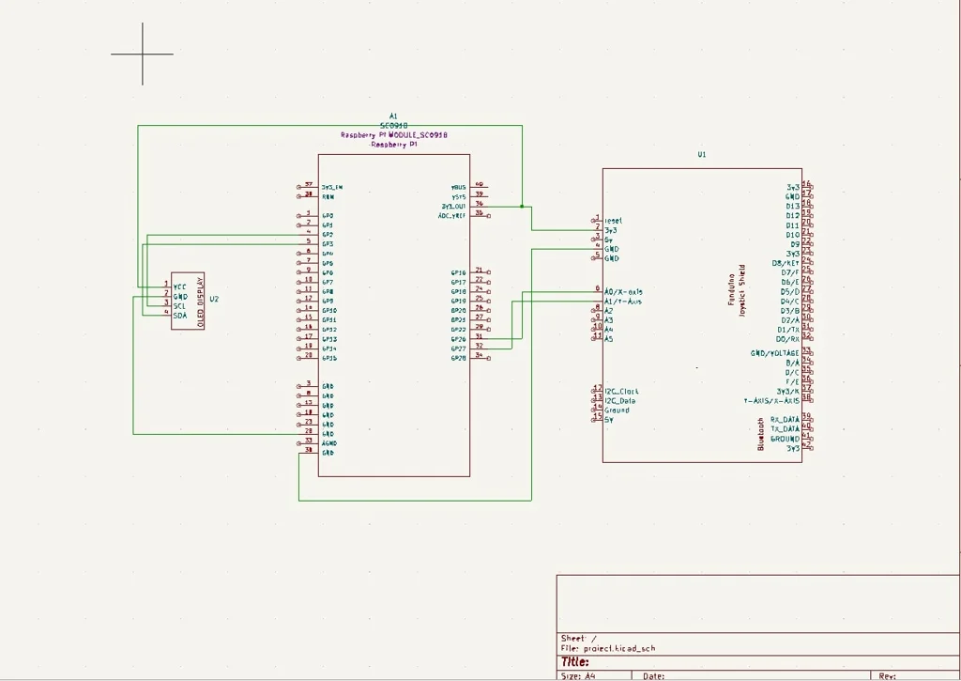Screen dimensions: 961x681
Task: Select the D13 pin label
Action: tap(792, 207)
